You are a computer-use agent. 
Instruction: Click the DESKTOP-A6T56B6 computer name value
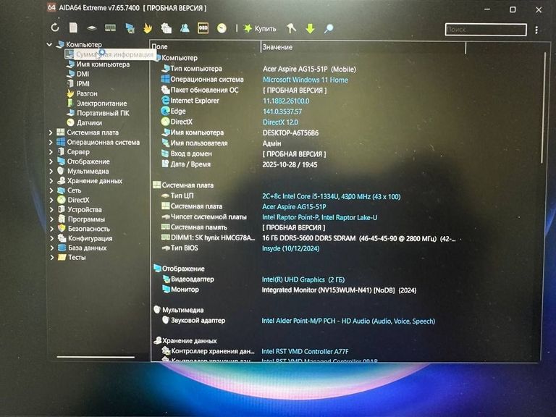[x=290, y=133]
